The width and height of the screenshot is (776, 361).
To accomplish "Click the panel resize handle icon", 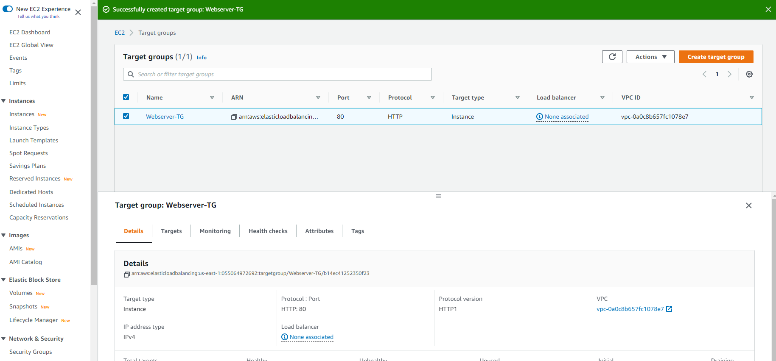I will pos(438,196).
